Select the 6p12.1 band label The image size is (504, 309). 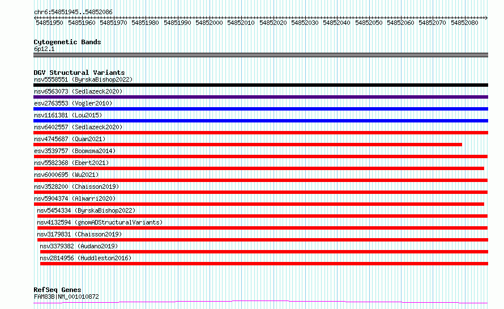click(44, 49)
